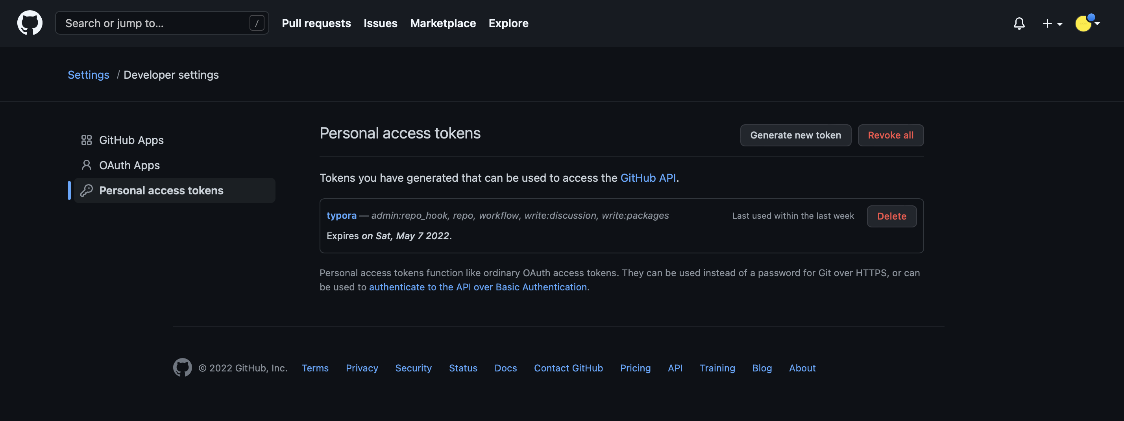Open Marketplace in top navigation
This screenshot has width=1124, height=421.
[443, 23]
